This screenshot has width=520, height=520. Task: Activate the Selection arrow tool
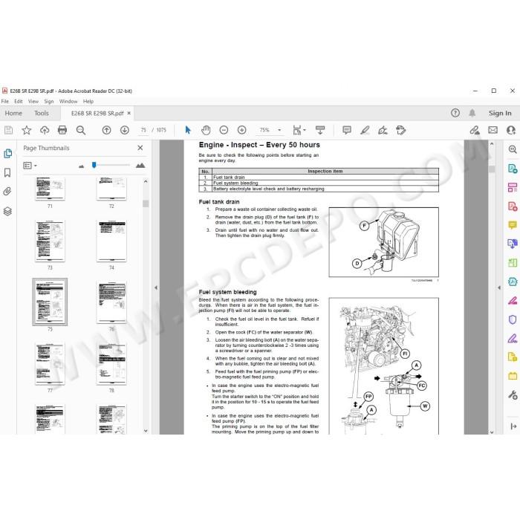188,130
